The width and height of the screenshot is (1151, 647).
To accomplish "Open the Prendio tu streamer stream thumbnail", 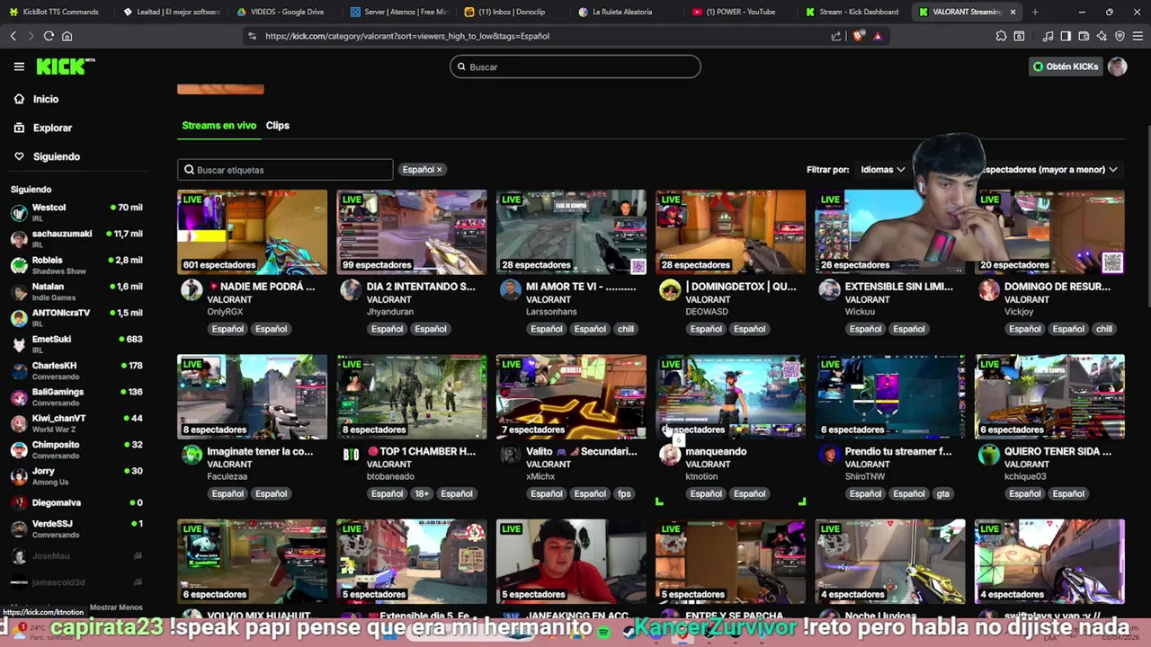I will coord(890,396).
